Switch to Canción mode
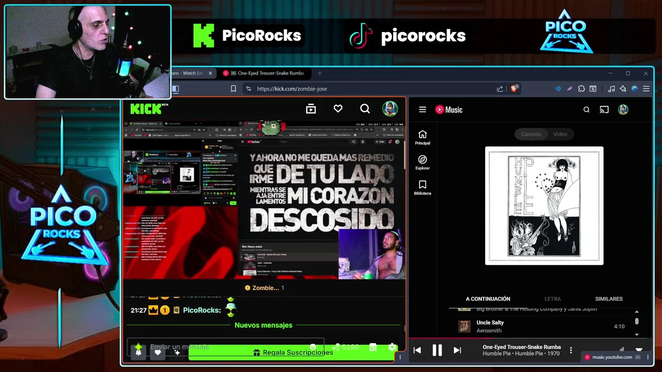Image resolution: width=662 pixels, height=372 pixels. click(531, 134)
